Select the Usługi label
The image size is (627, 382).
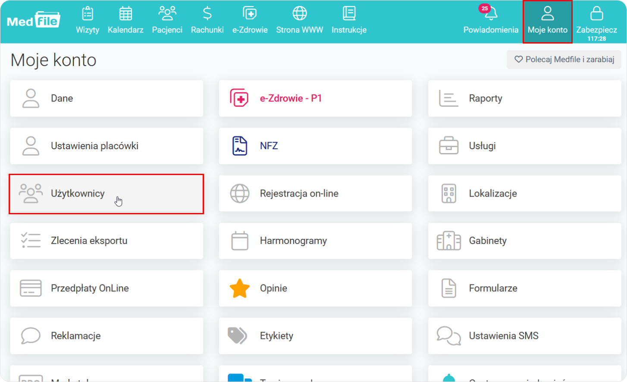pos(483,146)
